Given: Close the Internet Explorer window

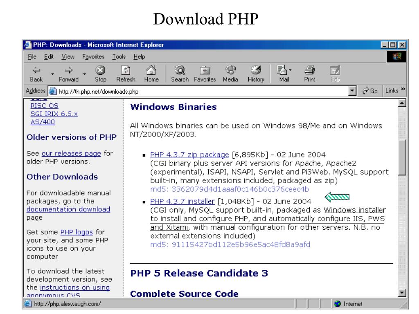Looking at the screenshot, I should click(x=402, y=45).
